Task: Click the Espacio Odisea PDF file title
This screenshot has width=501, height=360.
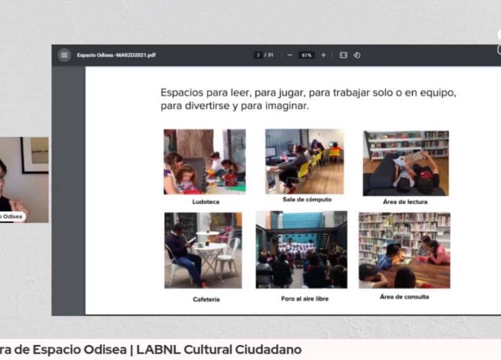Action: click(116, 55)
